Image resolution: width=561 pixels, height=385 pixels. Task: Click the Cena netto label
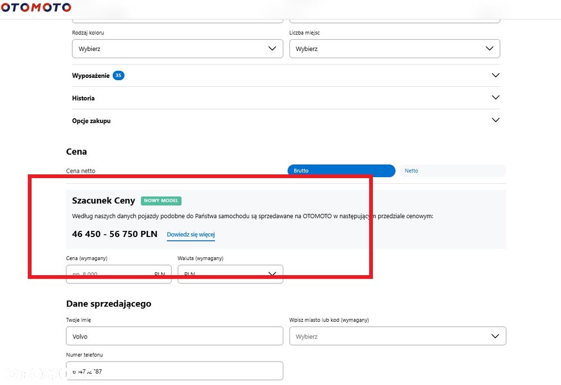coord(81,171)
